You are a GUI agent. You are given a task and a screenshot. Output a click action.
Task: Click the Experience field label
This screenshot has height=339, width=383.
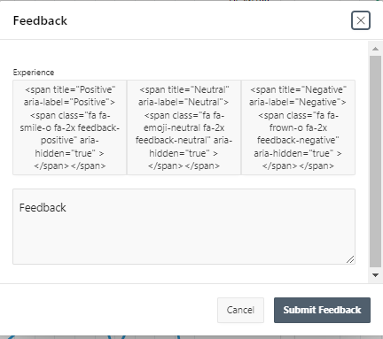click(34, 73)
